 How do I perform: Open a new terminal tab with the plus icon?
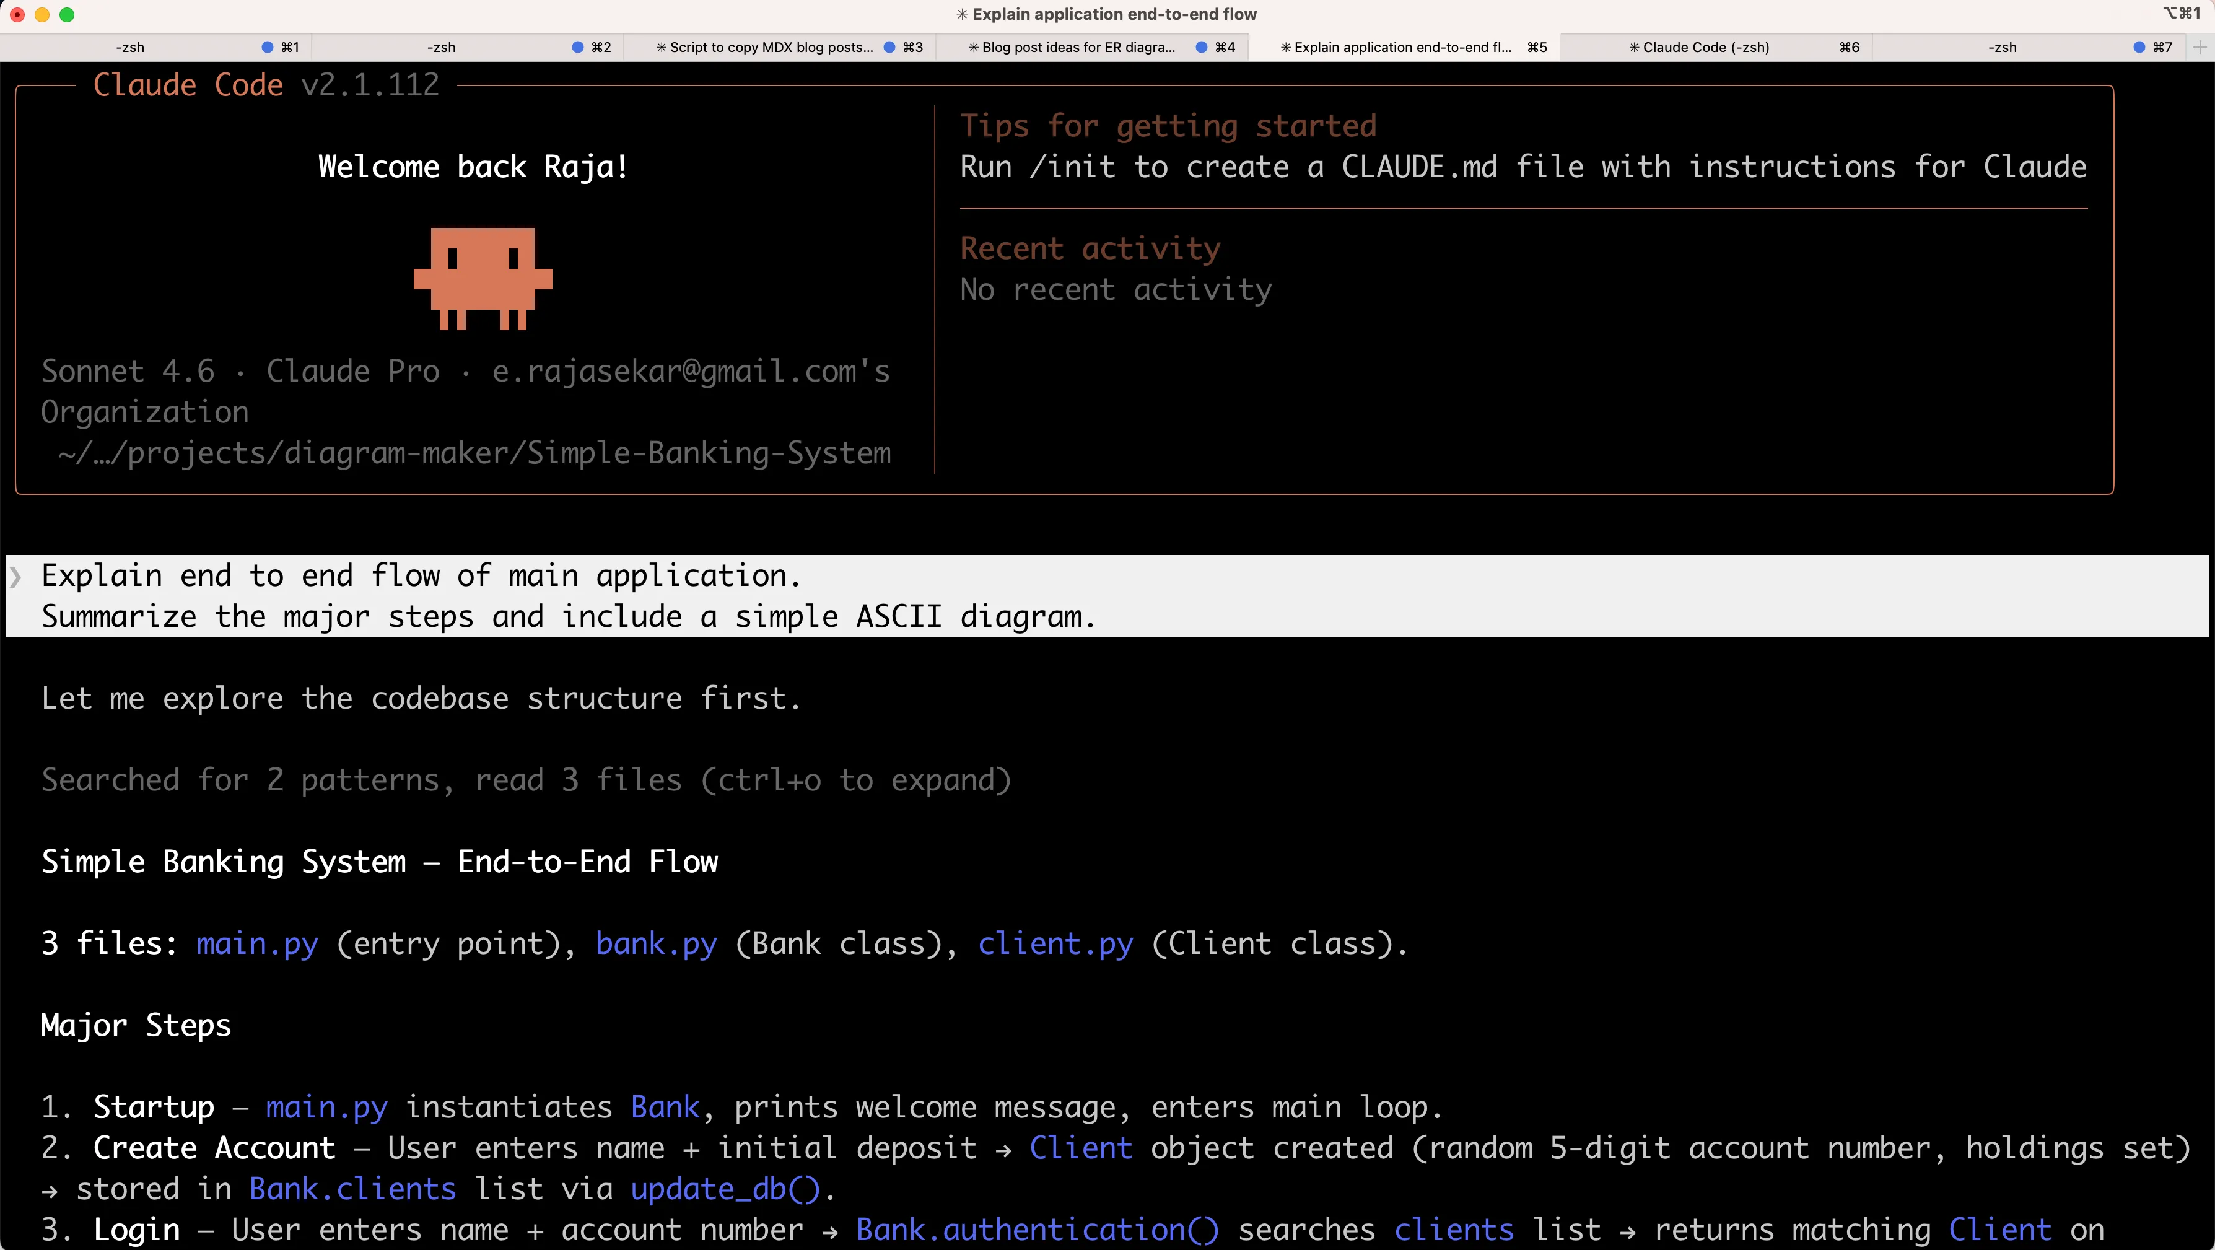2201,47
